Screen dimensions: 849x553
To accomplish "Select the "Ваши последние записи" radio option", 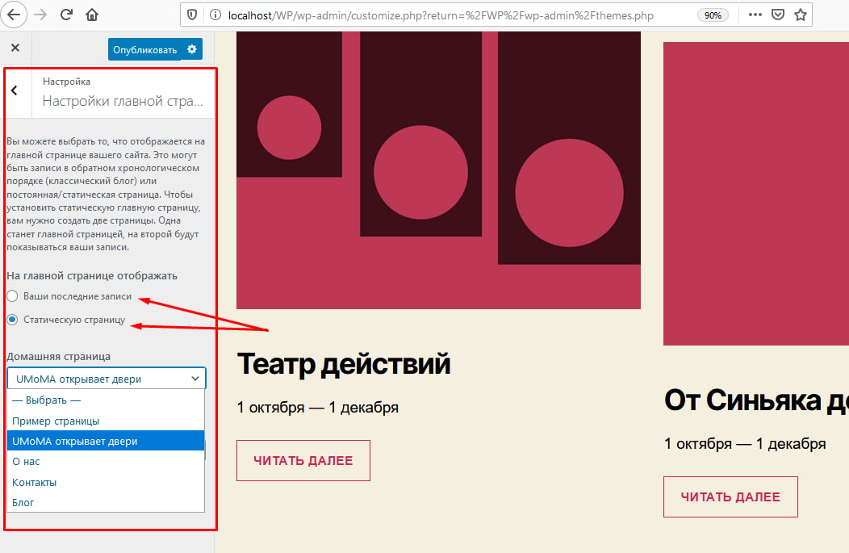I will click(12, 296).
